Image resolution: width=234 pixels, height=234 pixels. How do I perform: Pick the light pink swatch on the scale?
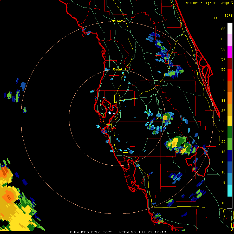[230, 40]
